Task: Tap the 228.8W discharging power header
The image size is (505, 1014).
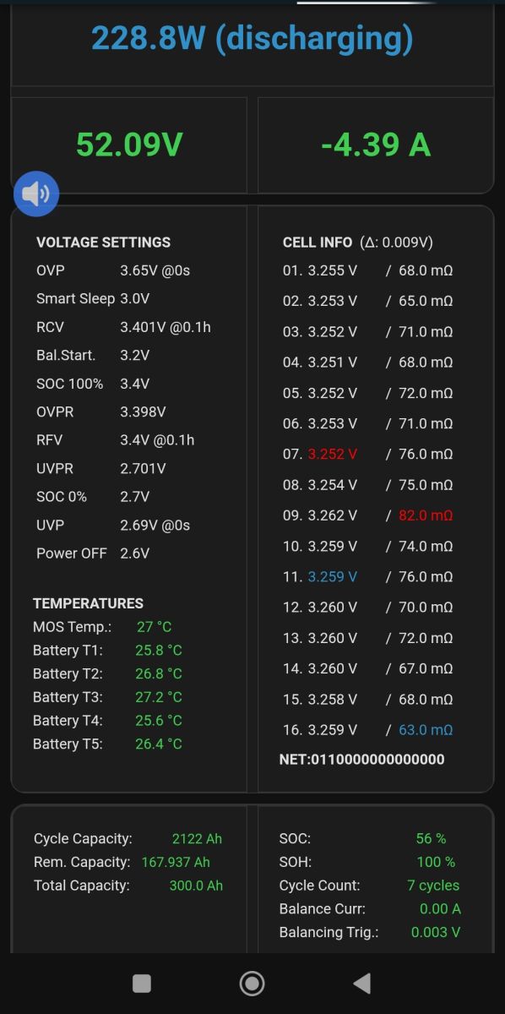Action: (x=252, y=38)
